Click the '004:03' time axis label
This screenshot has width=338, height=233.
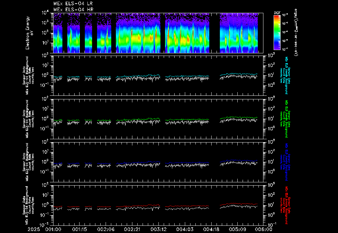point(185,229)
